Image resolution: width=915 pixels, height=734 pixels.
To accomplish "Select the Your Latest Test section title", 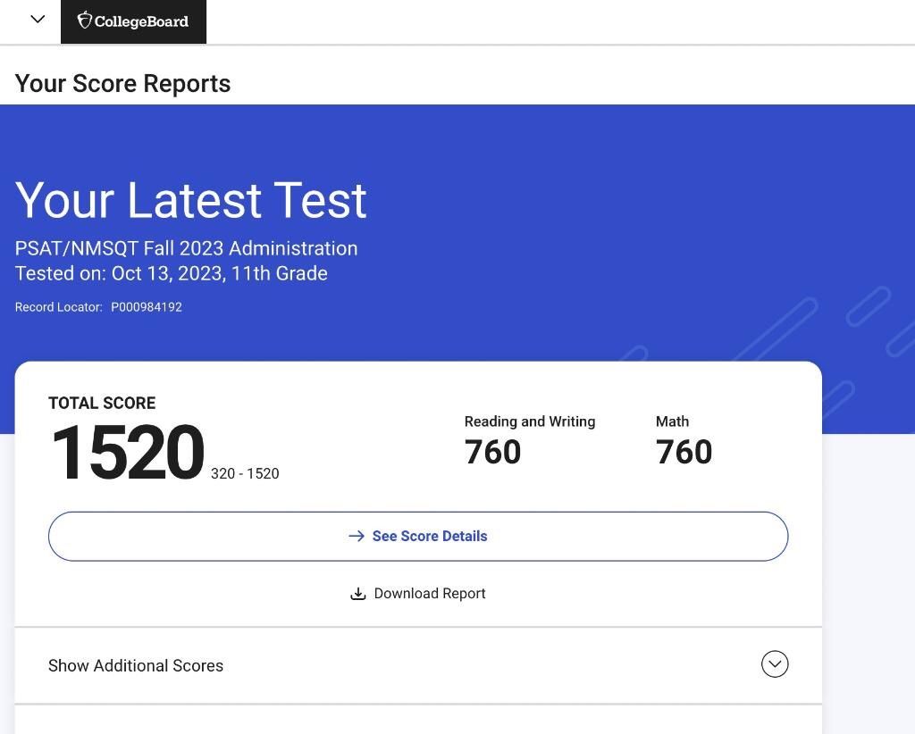I will coord(190,200).
